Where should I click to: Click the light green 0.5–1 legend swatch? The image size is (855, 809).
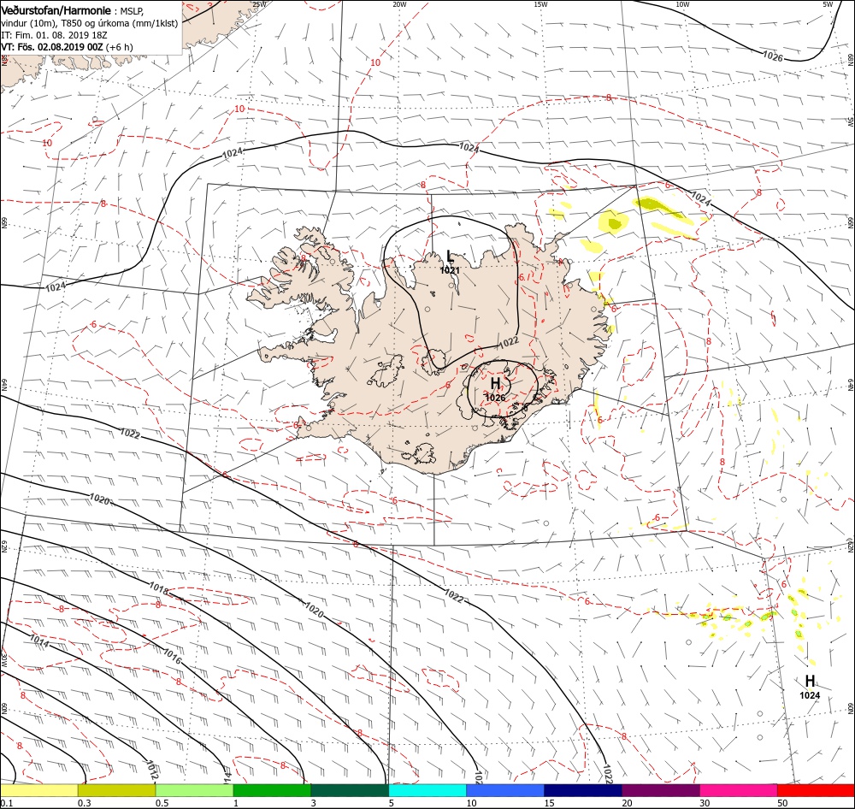point(194,790)
